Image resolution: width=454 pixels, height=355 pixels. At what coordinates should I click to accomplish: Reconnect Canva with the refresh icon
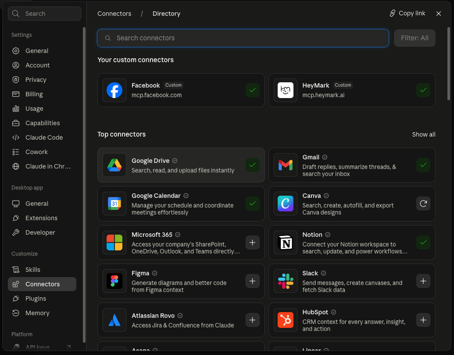pos(423,204)
